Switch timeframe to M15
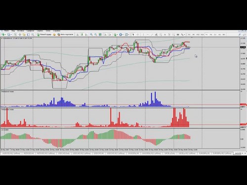The width and height of the screenshot is (247, 185). click(198, 35)
